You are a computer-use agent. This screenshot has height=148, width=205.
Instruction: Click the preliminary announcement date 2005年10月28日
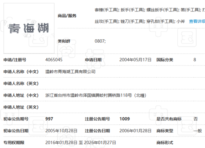click(61, 131)
